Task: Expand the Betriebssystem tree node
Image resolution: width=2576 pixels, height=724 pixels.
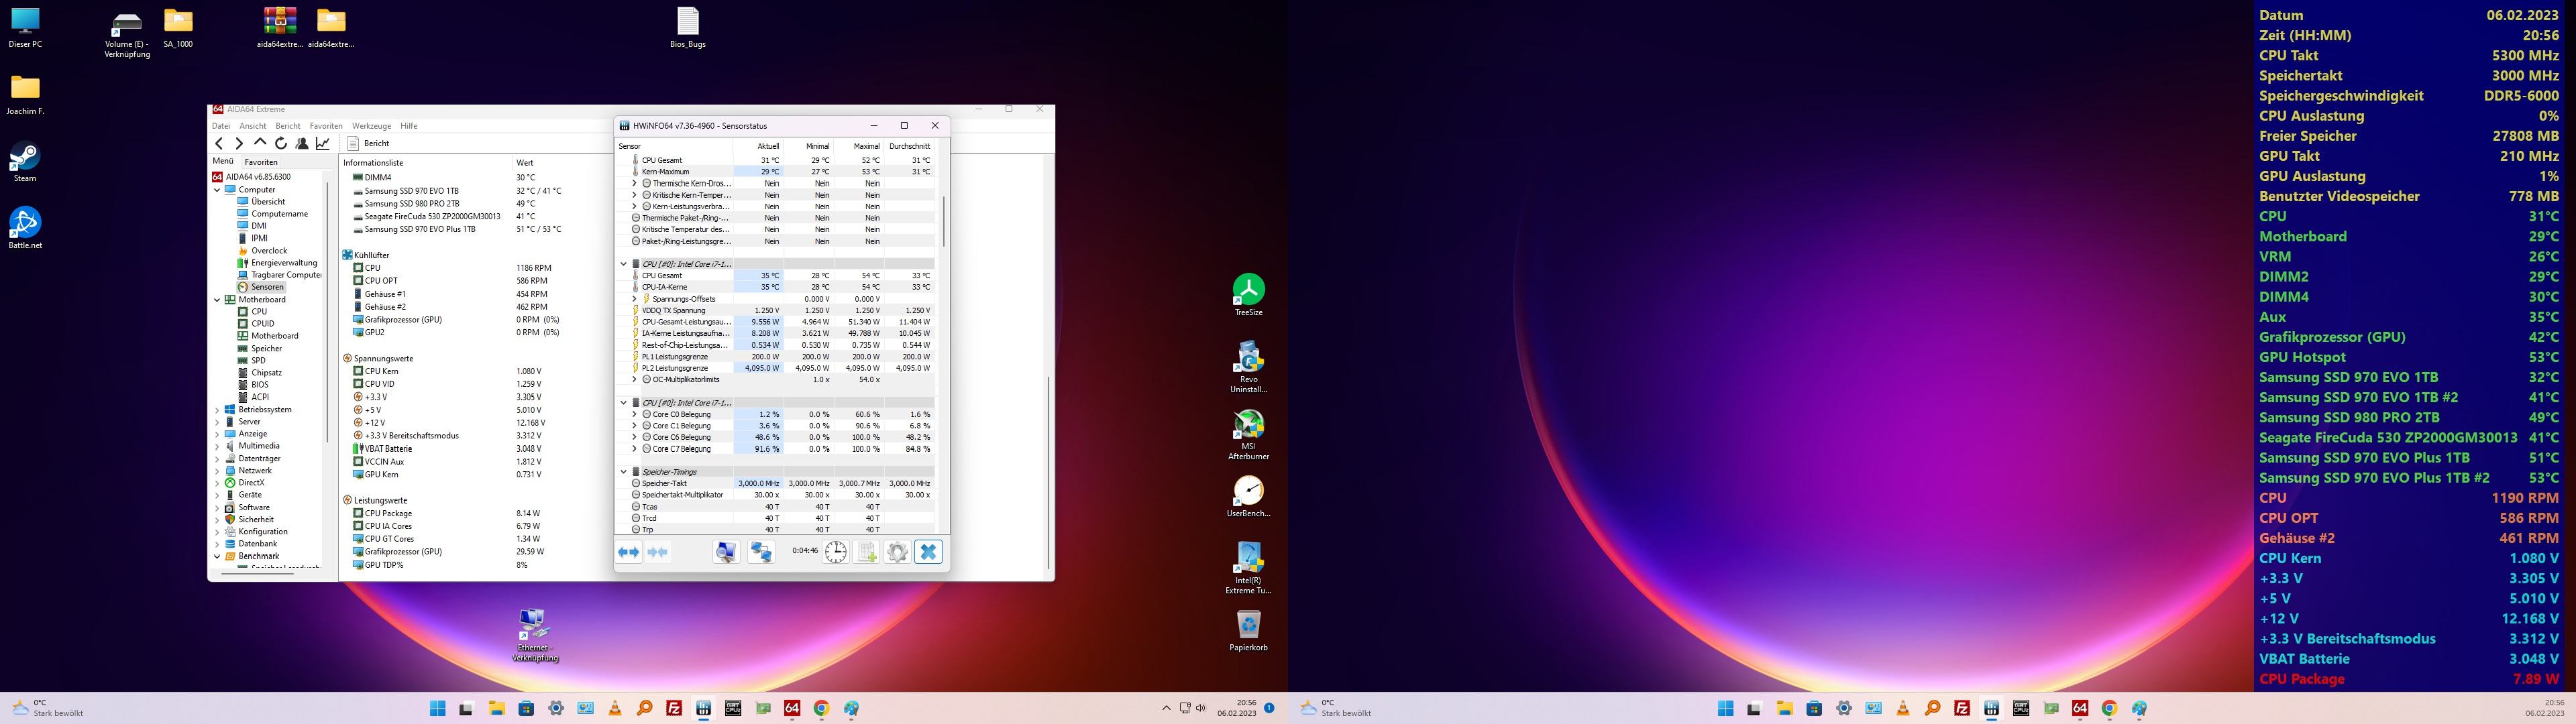Action: point(217,410)
